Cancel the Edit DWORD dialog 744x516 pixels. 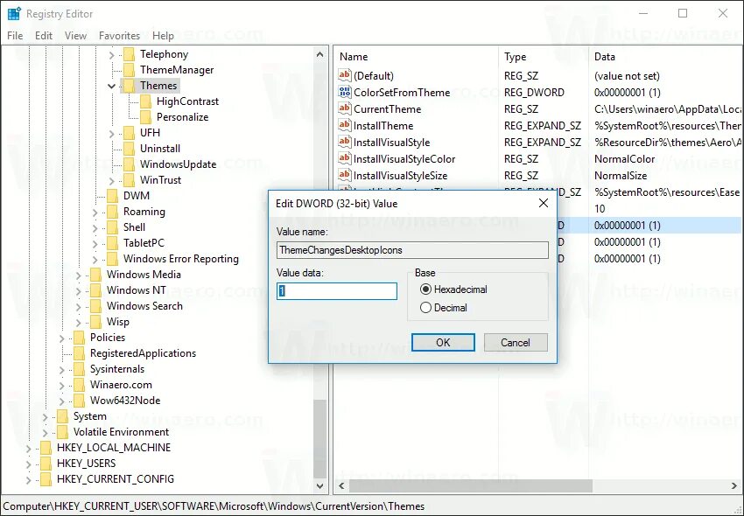click(516, 343)
